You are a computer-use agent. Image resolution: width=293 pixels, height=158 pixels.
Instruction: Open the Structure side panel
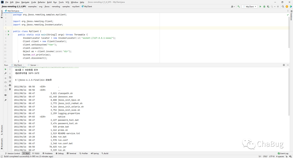click(x=2, y=130)
